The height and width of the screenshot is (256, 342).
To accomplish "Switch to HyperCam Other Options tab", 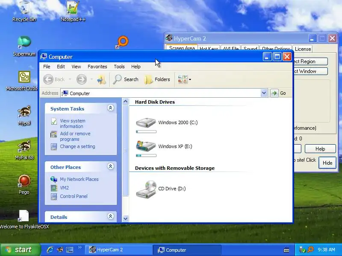I will point(276,49).
